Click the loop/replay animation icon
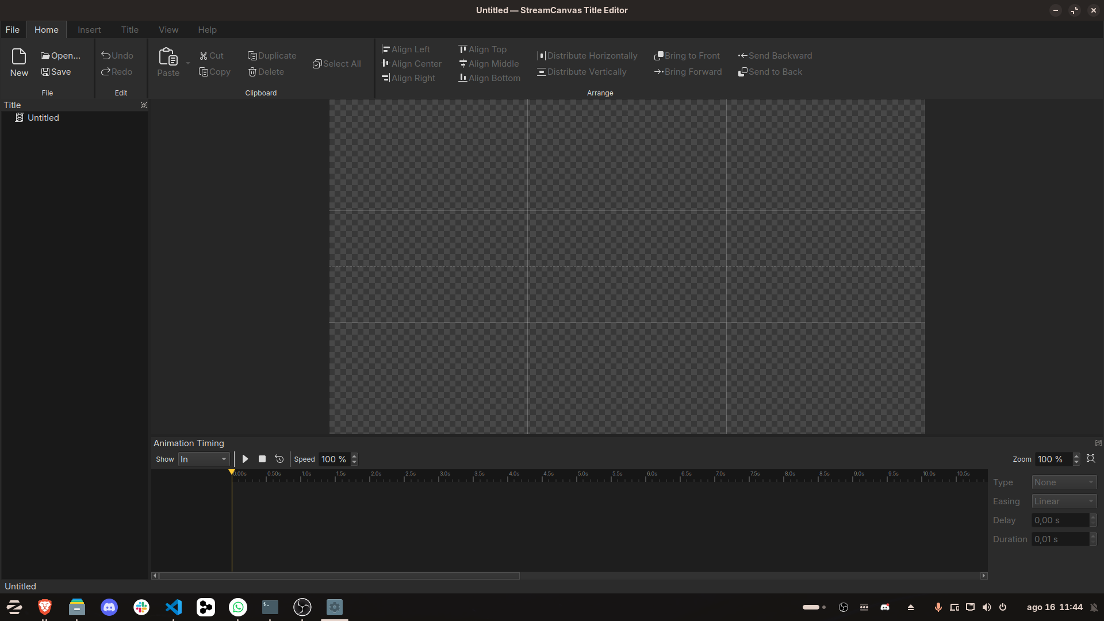The width and height of the screenshot is (1104, 621). tap(279, 459)
